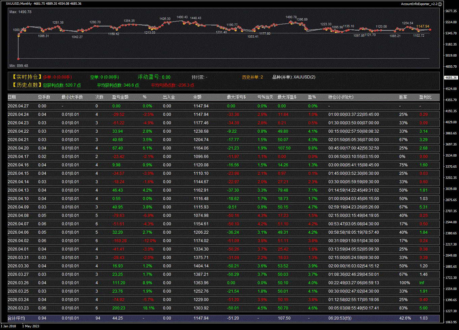Viewport: 459px width, 330px height.
Task: Click the XAUUSD,Monthly chart title
Action: point(19,4)
